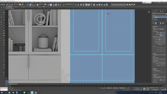Choose the Select Object tool
Screen dimensions: 167x94
pos(20,5)
